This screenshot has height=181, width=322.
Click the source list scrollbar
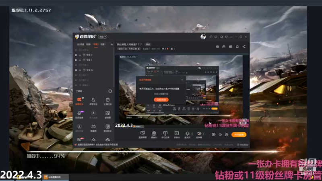[x=114, y=68]
